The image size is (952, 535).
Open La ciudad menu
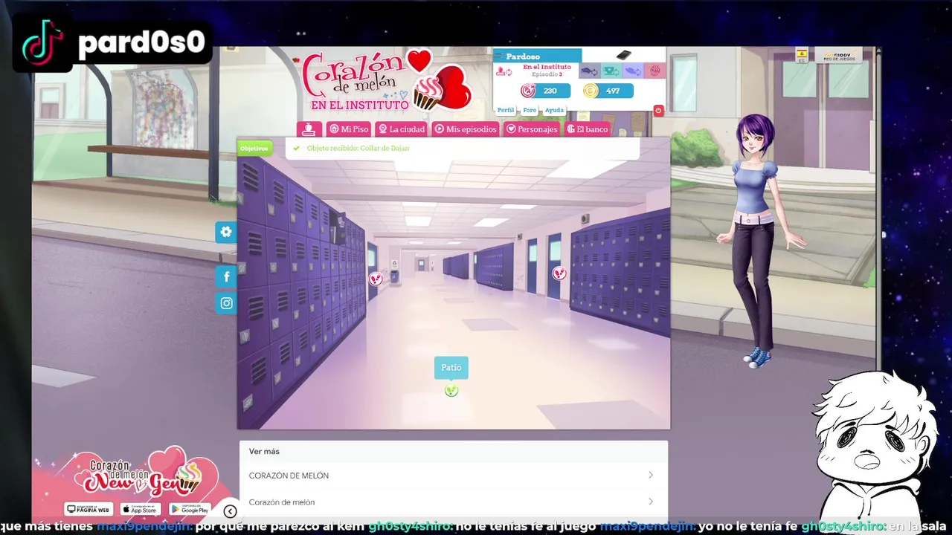402,129
